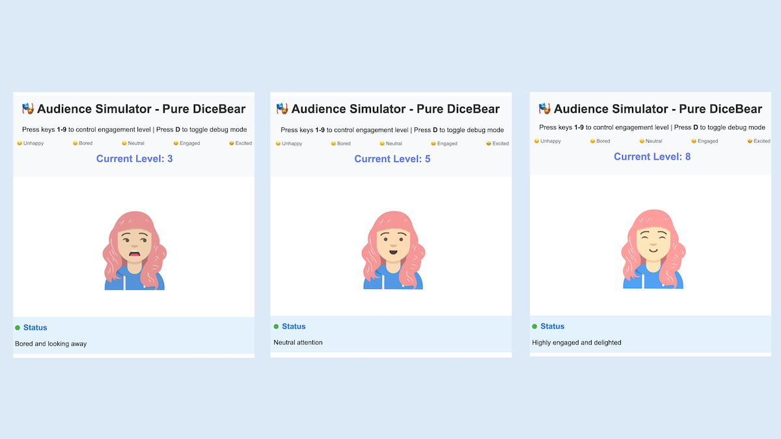Click the theater masks icon in the Level 3 panel
This screenshot has height=439, width=781.
[x=28, y=109]
